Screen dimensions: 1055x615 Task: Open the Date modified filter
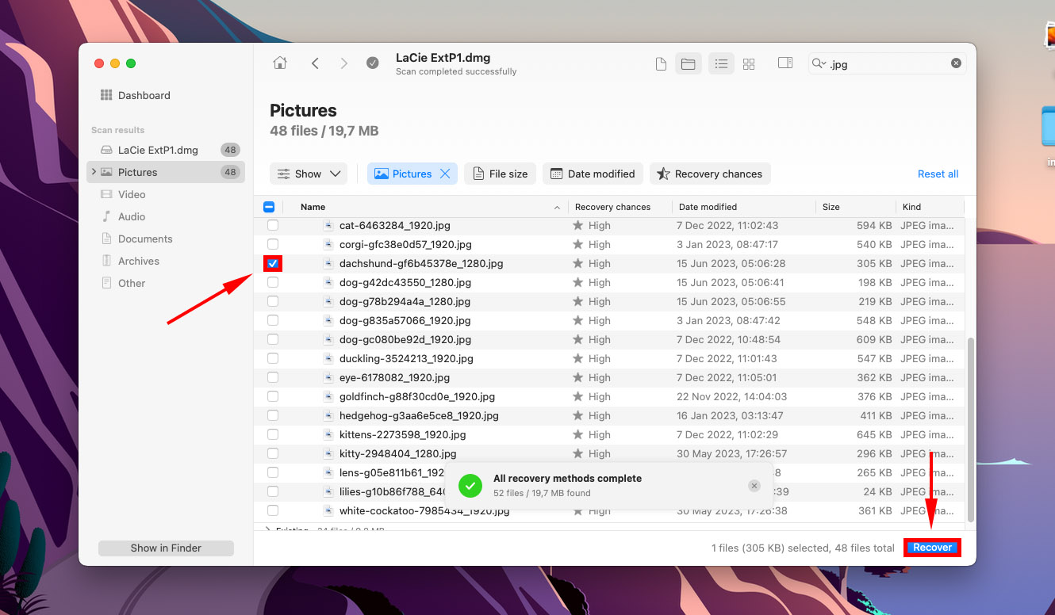(593, 174)
